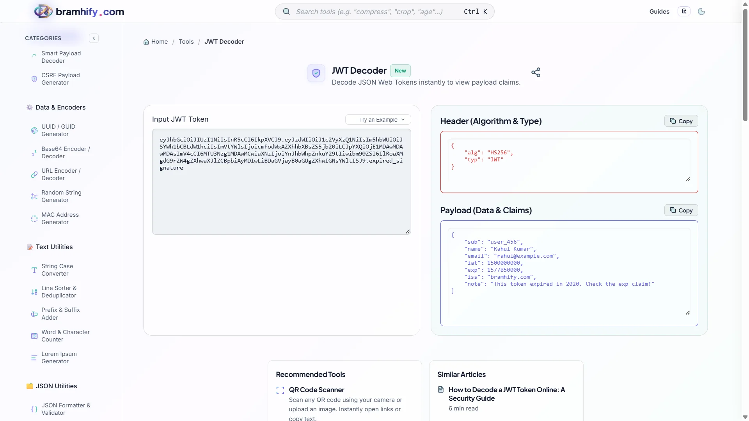Copy the Payload data and claims
This screenshot has width=749, height=421.
pyautogui.click(x=681, y=210)
